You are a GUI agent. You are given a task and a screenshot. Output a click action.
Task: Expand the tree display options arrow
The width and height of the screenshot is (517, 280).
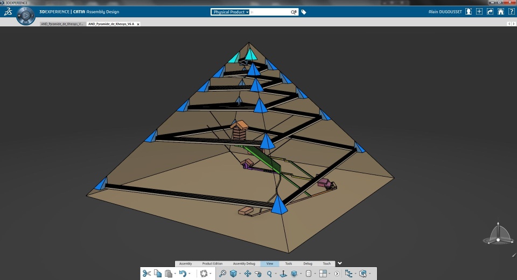point(355,274)
